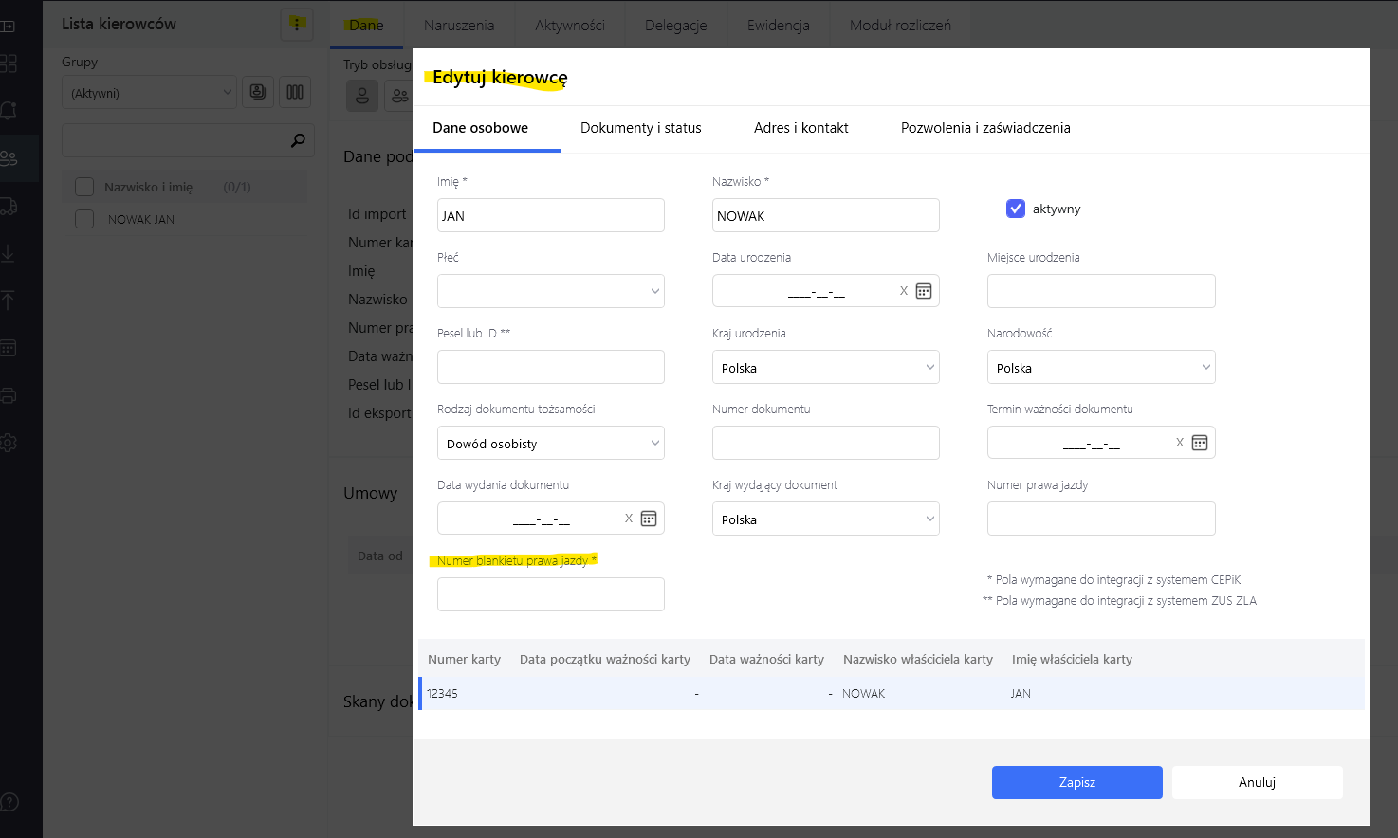Clear the Data wydania dokumentu field
This screenshot has height=838, width=1398.
tap(629, 519)
